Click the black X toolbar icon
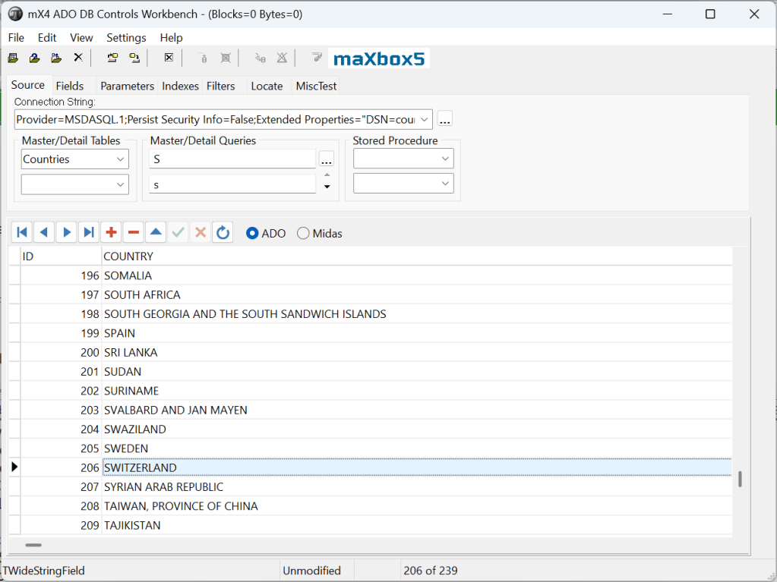This screenshot has width=777, height=582. (77, 58)
